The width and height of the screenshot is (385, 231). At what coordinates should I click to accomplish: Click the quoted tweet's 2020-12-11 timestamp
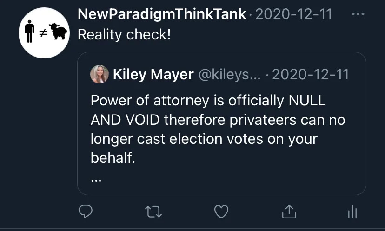pos(310,74)
